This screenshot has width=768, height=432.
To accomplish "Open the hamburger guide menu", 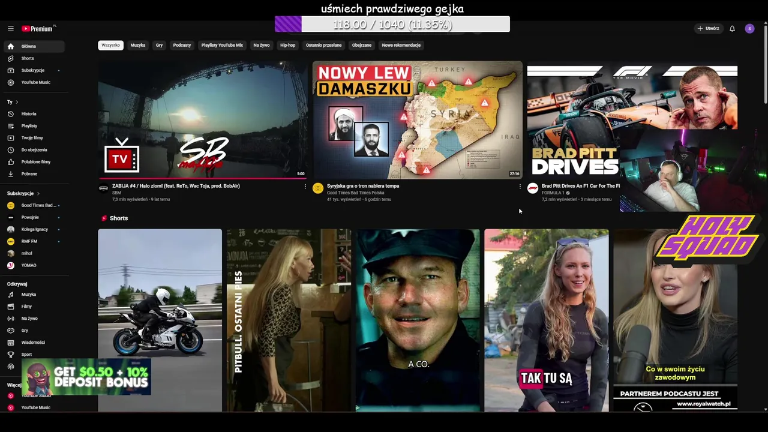I will click(x=10, y=28).
